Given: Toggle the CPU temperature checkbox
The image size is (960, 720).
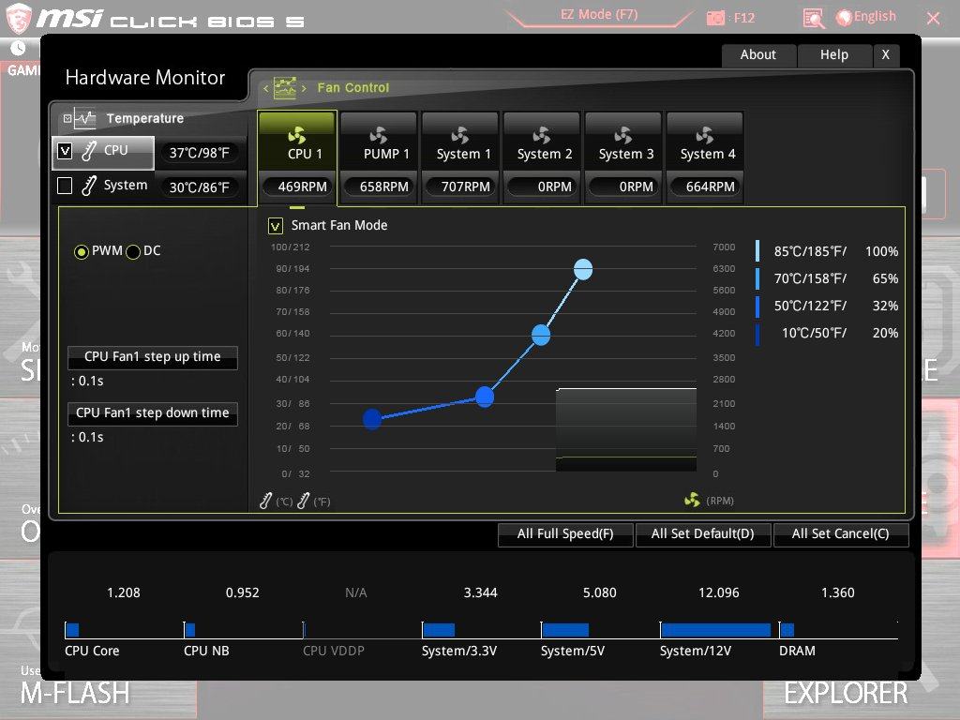Looking at the screenshot, I should [65, 151].
